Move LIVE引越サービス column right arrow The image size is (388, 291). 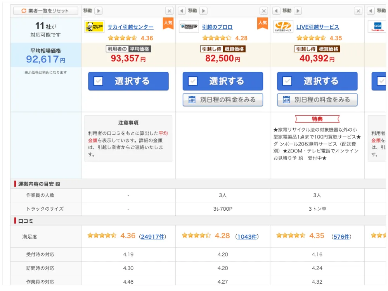[298, 11]
